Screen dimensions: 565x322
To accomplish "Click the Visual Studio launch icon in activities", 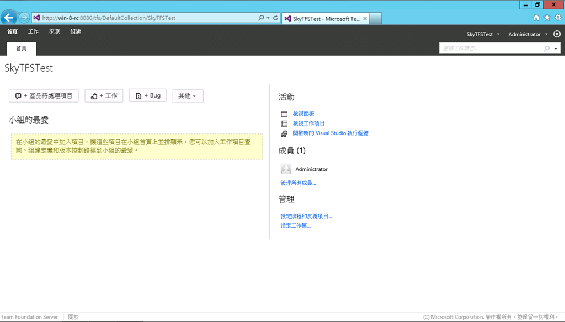I will 284,133.
